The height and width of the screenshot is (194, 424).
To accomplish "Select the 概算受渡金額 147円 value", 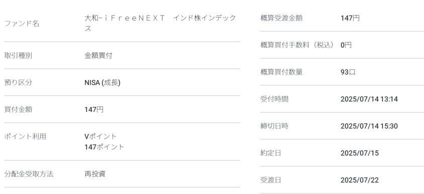I will 350,18.
